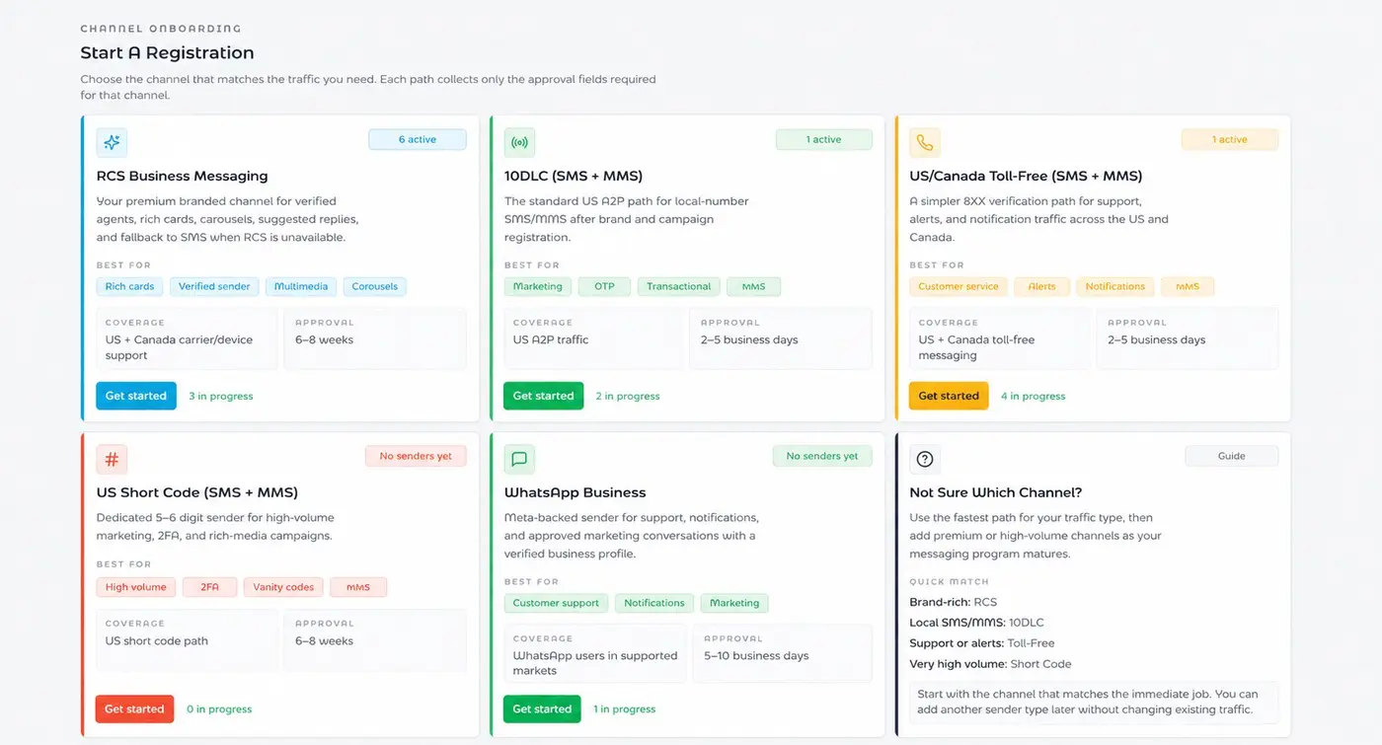Click the WhatsApp Business chat bubble icon
This screenshot has height=745, width=1382.
(519, 459)
